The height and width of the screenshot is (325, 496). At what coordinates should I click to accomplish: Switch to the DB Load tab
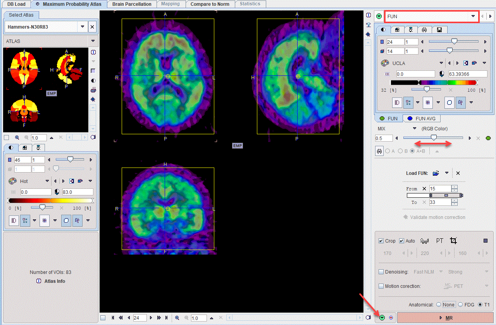click(x=16, y=4)
